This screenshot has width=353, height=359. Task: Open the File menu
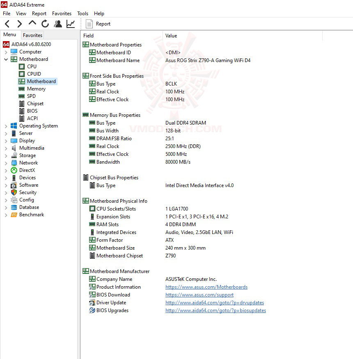7,14
